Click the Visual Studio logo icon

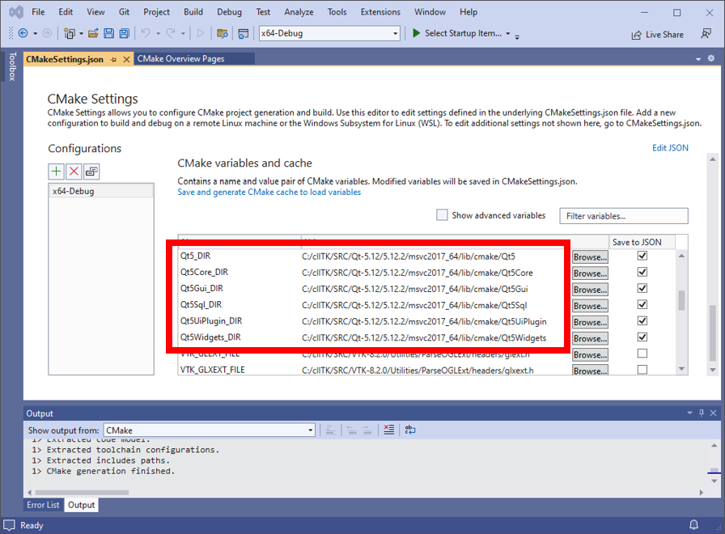coord(16,12)
